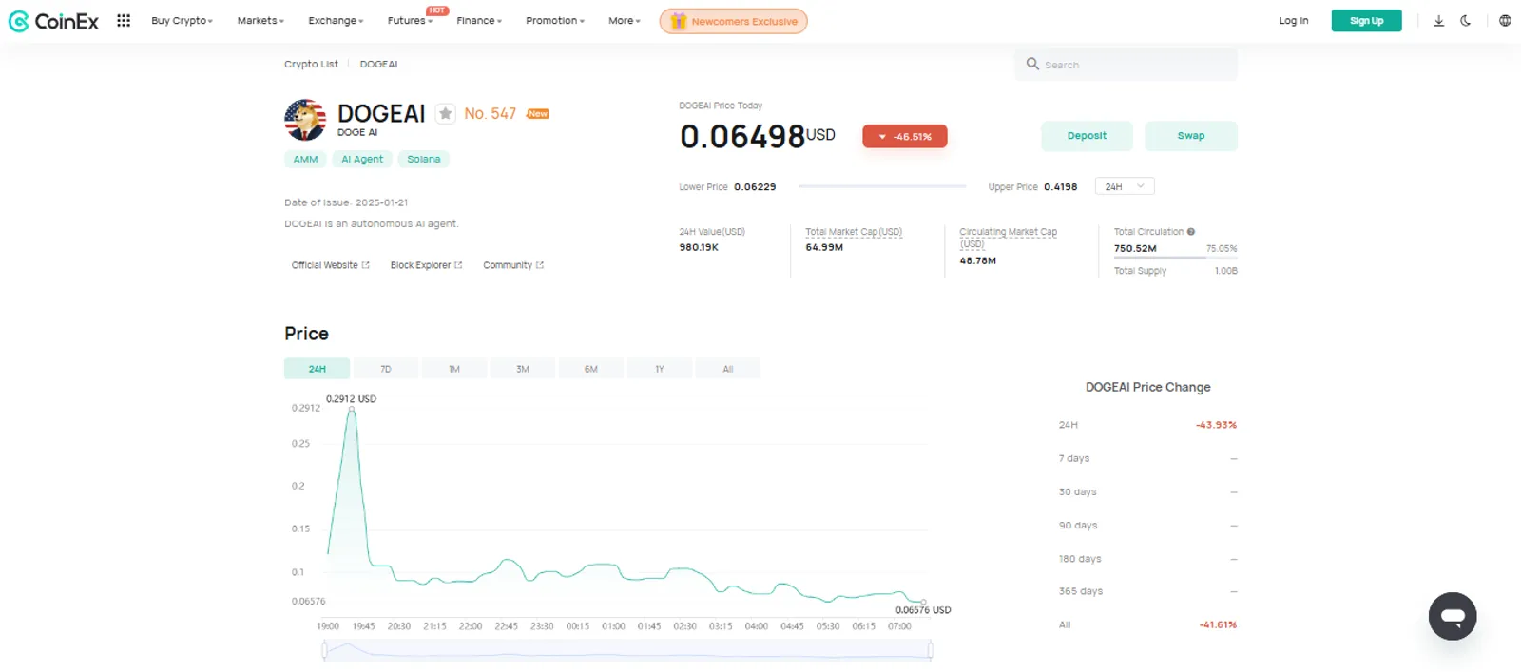Screen dimensions: 1521x672
Task: Click the Sign Up button
Action: [1366, 21]
